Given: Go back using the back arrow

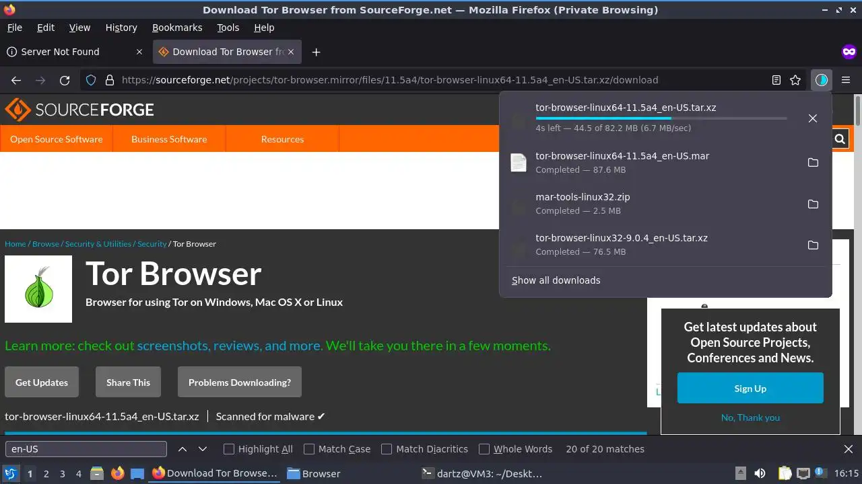Looking at the screenshot, I should tap(16, 80).
